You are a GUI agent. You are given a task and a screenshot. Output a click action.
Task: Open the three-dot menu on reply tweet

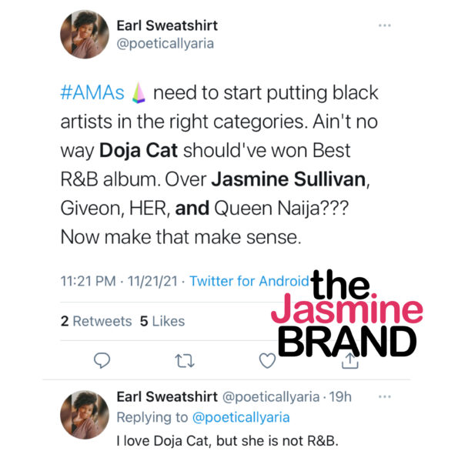[x=384, y=396]
